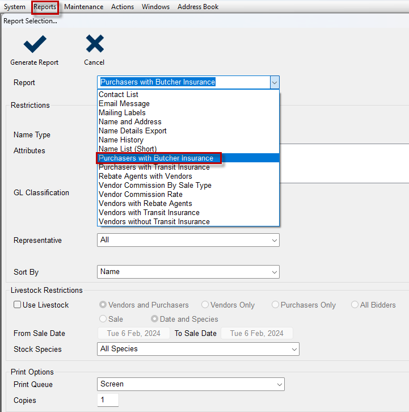Open the Address Book menu

(198, 7)
